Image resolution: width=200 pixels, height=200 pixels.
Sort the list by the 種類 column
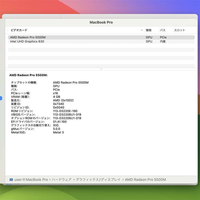(149, 30)
